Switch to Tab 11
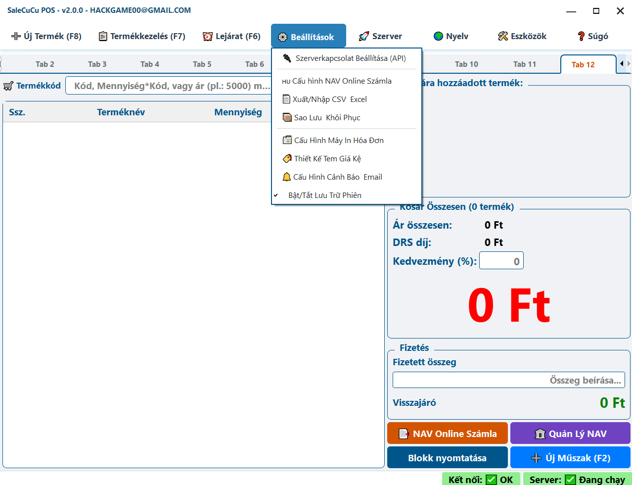This screenshot has height=485, width=632. coord(525,64)
